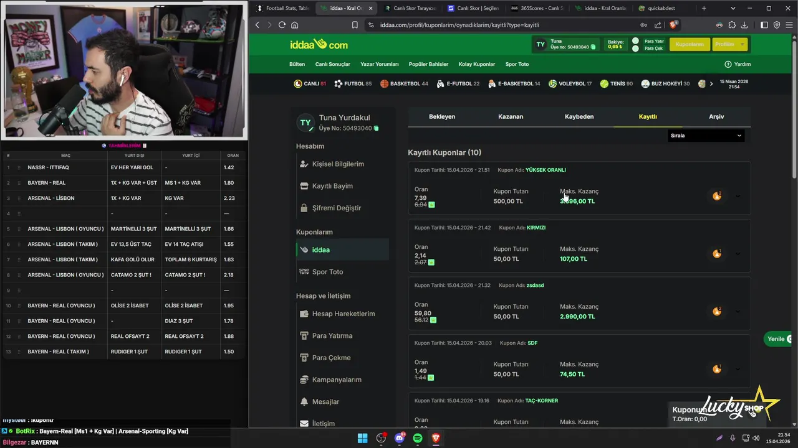Select FUTBOL sport icon

(338, 83)
